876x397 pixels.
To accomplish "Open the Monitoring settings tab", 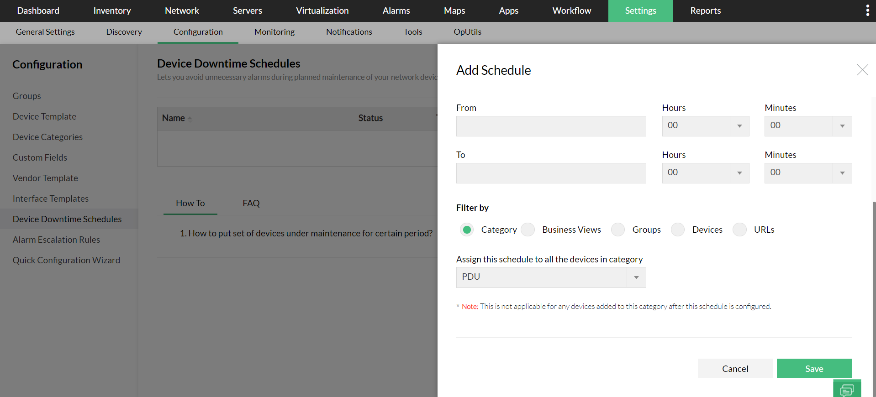I will point(274,32).
